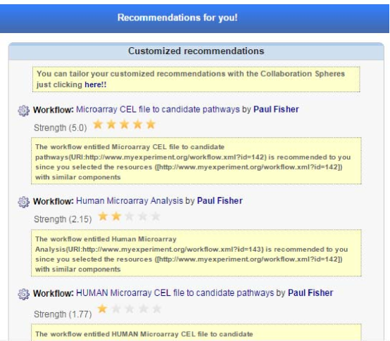Click the 'Recommendations for you!' blue banner
390x341 pixels.
(194, 18)
